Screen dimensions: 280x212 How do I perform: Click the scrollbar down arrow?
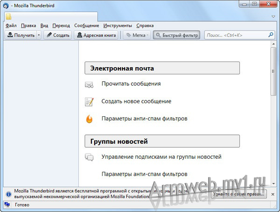[273, 184]
